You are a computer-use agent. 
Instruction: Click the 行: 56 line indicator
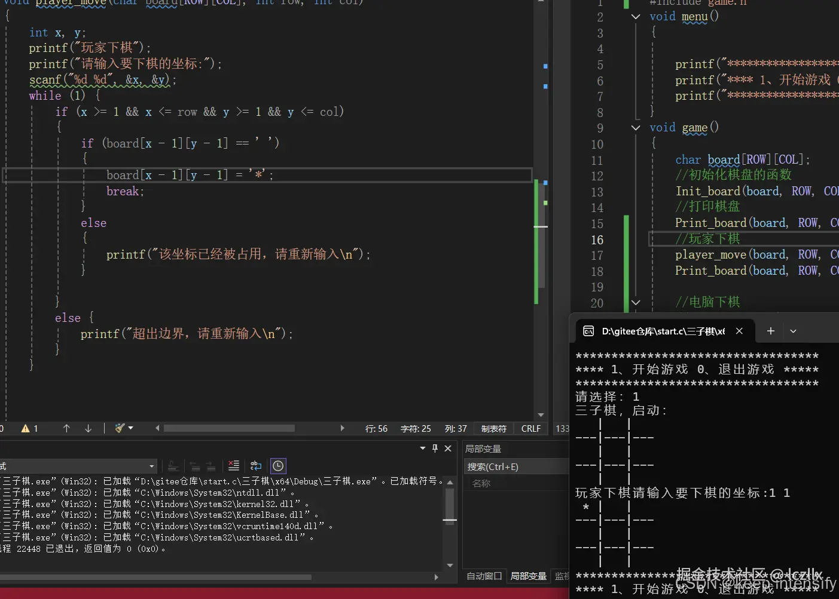pos(376,428)
